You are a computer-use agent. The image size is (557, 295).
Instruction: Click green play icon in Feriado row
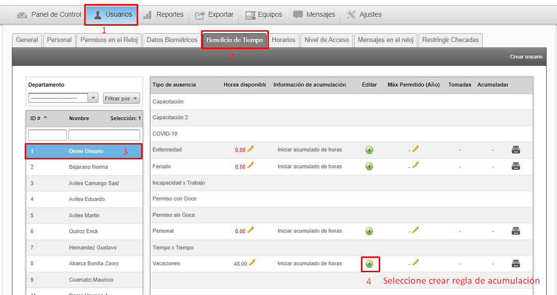click(x=369, y=166)
